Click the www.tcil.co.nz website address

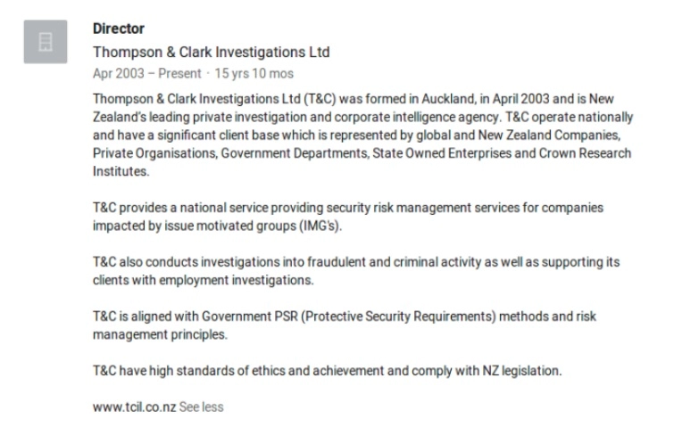(134, 406)
